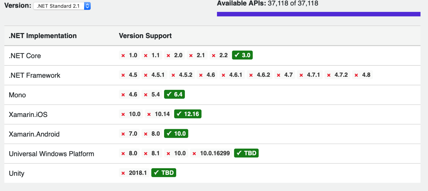This screenshot has width=428, height=191.
Task: Select the .NET Framework 4.6.1 version badge
Action: (232, 75)
